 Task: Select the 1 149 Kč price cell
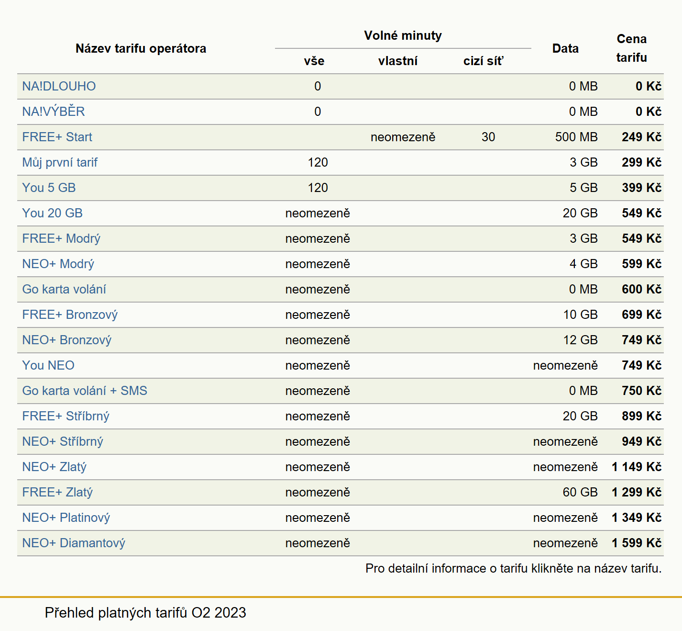click(x=637, y=467)
